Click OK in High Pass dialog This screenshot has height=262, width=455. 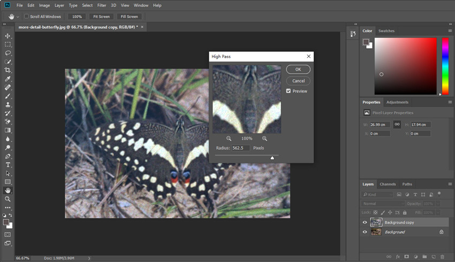click(x=298, y=70)
